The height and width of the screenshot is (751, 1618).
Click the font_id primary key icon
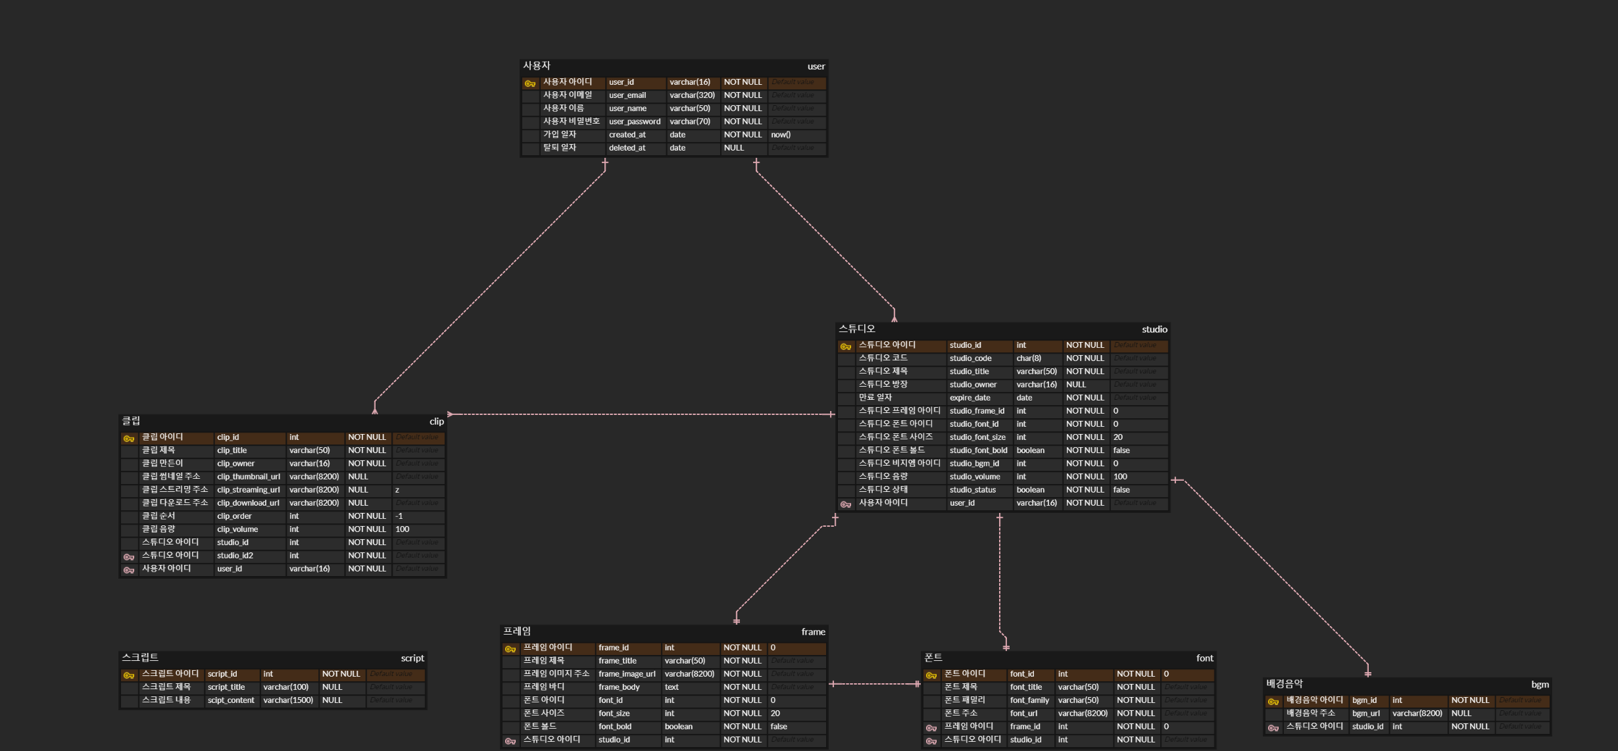931,675
